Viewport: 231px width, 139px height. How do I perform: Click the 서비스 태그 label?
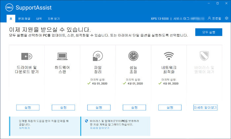click(x=181, y=19)
